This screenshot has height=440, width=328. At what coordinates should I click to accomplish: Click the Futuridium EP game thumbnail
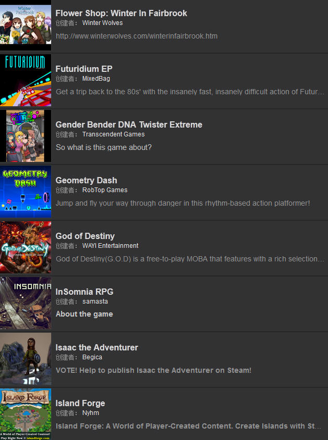(26, 80)
